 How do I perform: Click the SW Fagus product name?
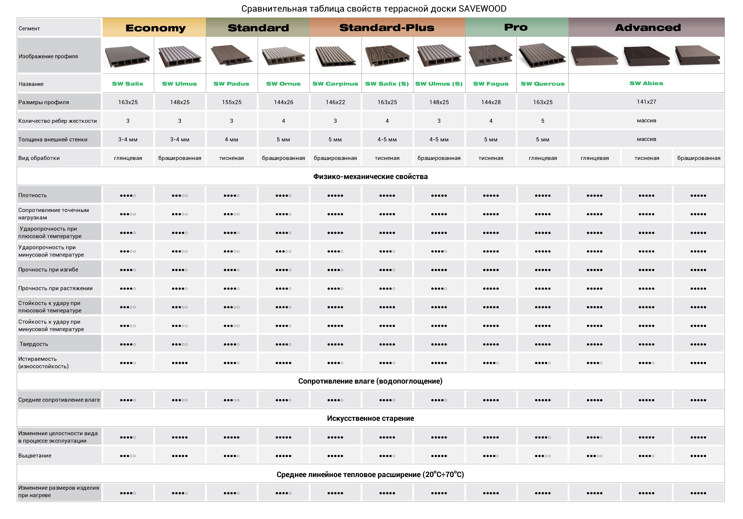click(491, 84)
